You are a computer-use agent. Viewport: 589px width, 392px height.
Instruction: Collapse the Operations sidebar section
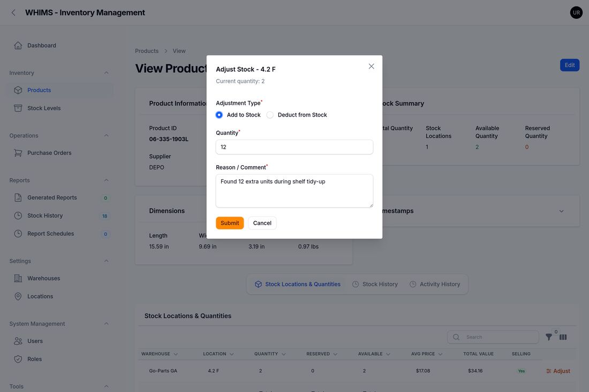[107, 135]
